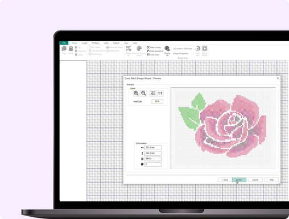Click Select None

click(x=113, y=51)
